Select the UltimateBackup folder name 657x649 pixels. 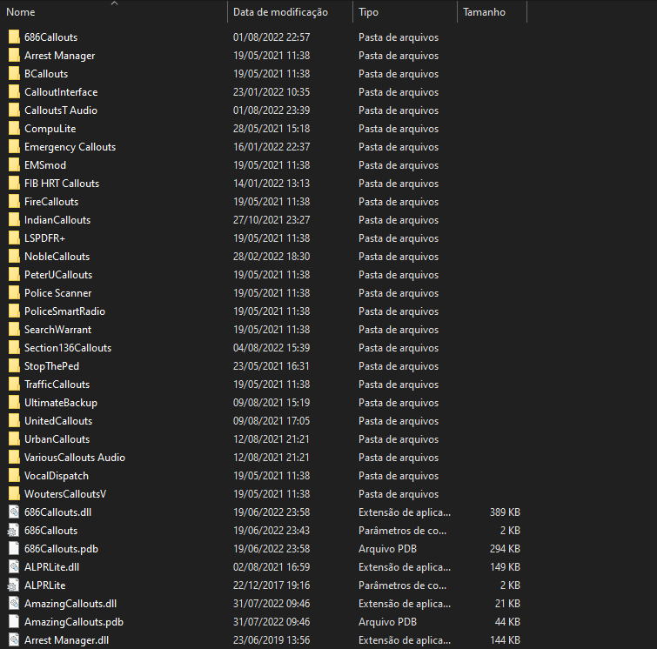coord(61,403)
